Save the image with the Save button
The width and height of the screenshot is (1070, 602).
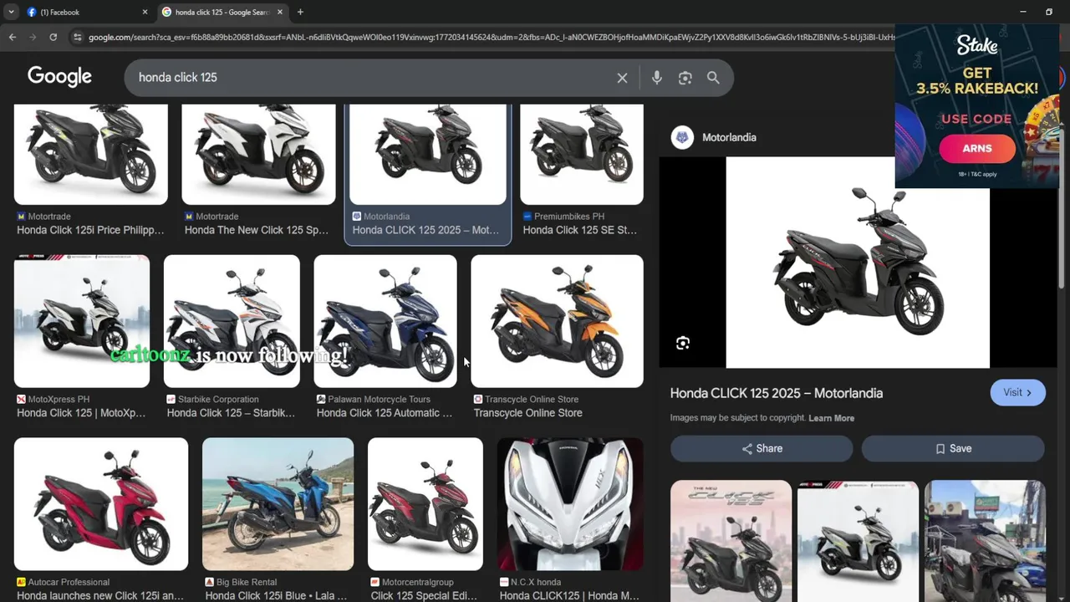tap(953, 448)
